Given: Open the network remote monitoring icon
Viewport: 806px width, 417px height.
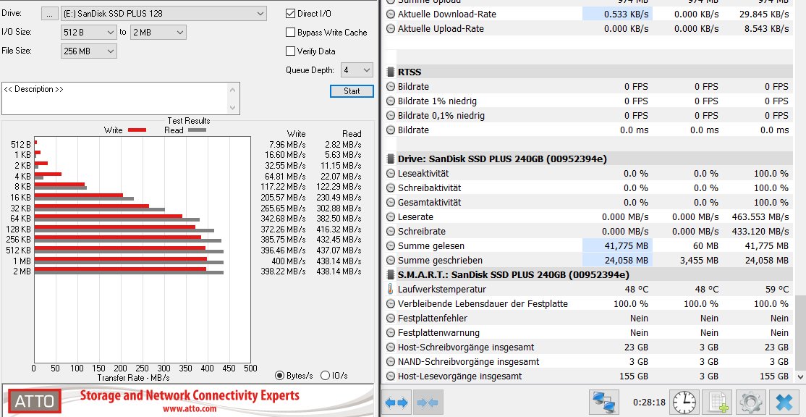Looking at the screenshot, I should tap(603, 402).
